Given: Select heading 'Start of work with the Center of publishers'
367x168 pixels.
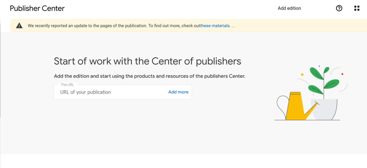Looking at the screenshot, I should (147, 61).
